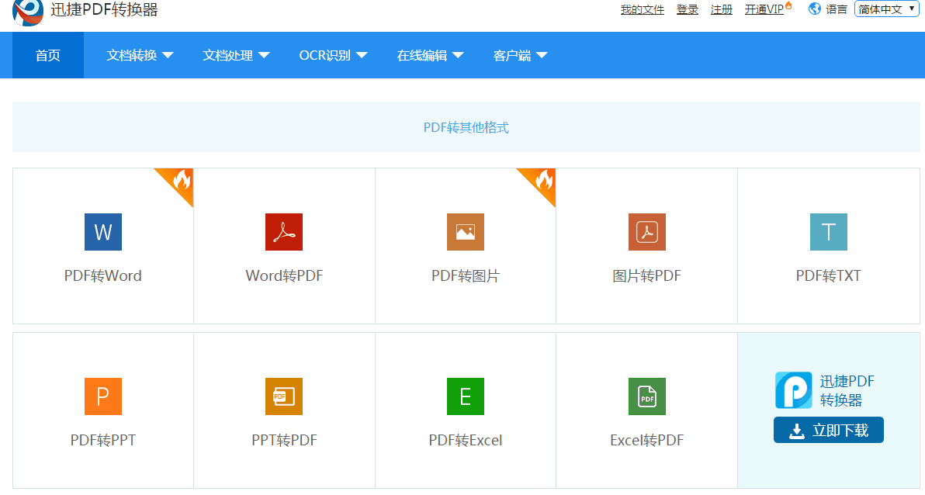Viewport: 925px width, 495px height.
Task: Click the orange PDF转PPT icon
Action: coord(103,396)
